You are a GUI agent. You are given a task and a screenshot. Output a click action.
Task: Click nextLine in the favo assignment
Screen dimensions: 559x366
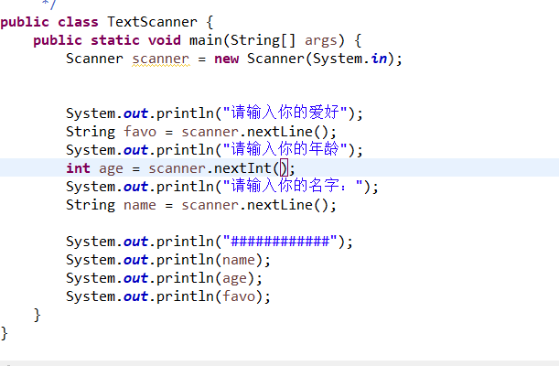[x=280, y=132]
